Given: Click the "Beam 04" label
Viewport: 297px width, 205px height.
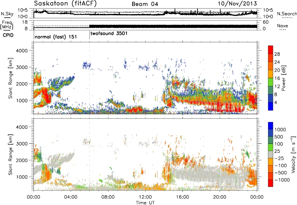Looking at the screenshot, I should [145, 4].
